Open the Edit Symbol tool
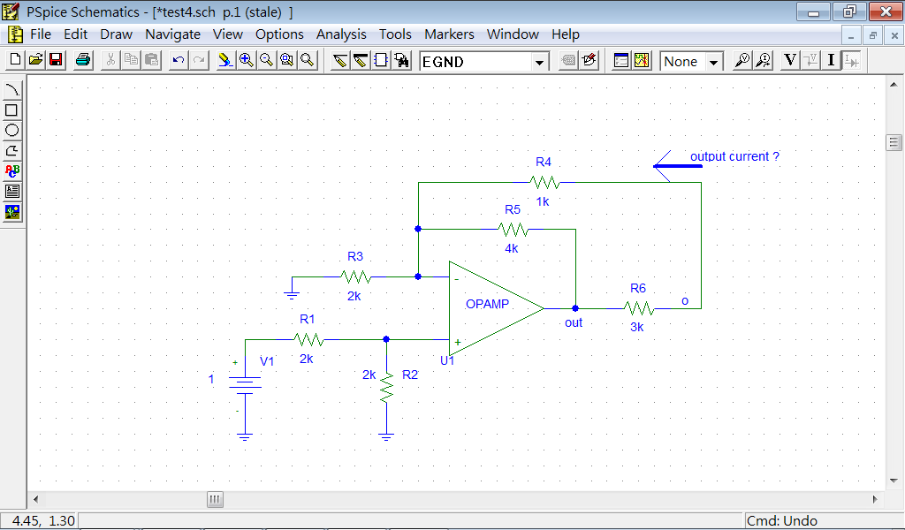This screenshot has height=530, width=905. pos(589,60)
